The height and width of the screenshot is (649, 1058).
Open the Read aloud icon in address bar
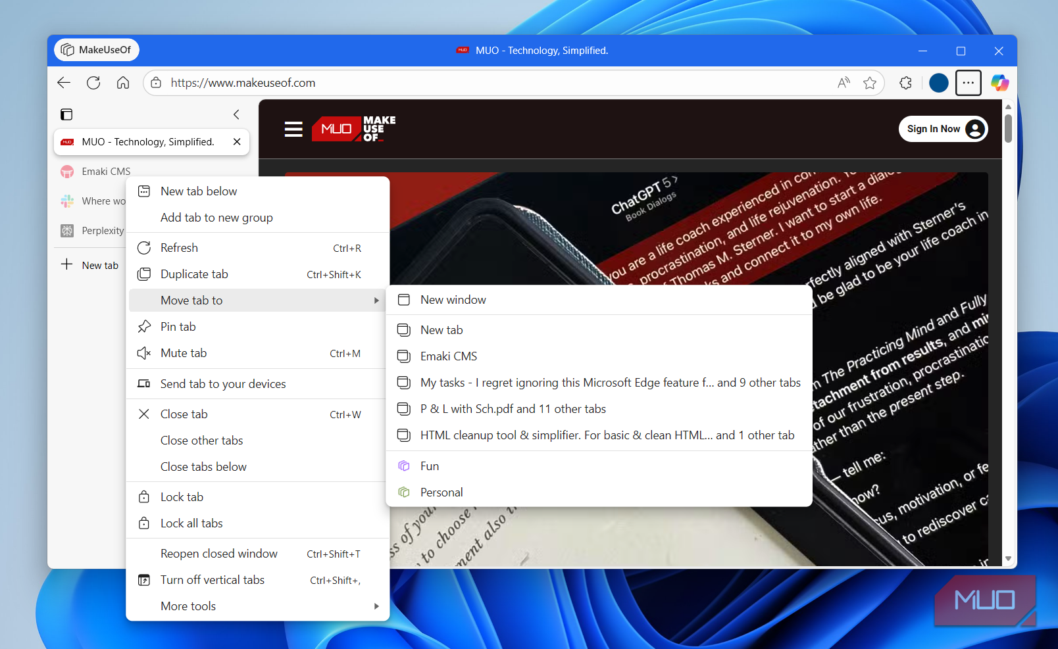click(844, 83)
